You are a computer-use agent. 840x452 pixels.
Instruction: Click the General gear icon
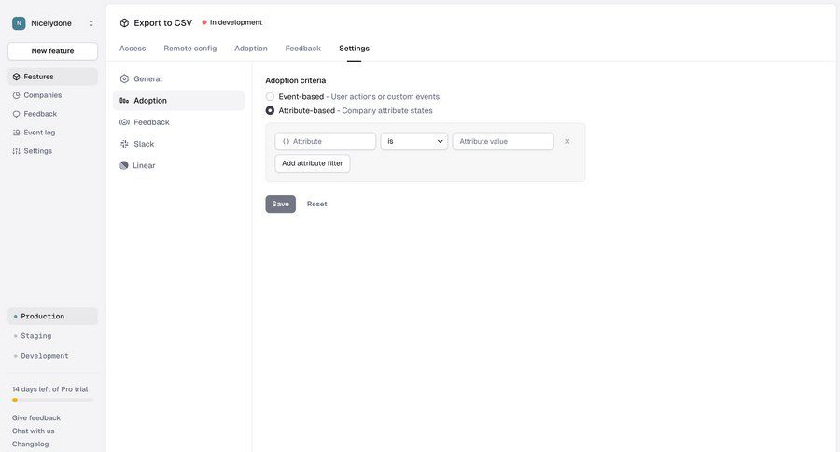[124, 78]
